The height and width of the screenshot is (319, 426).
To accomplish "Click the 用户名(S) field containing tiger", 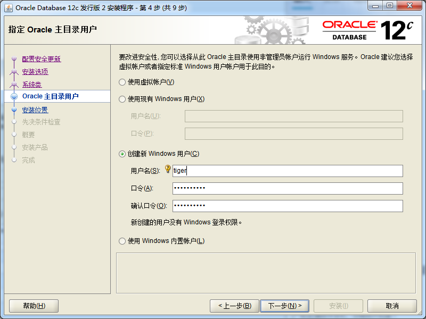I will click(x=288, y=171).
